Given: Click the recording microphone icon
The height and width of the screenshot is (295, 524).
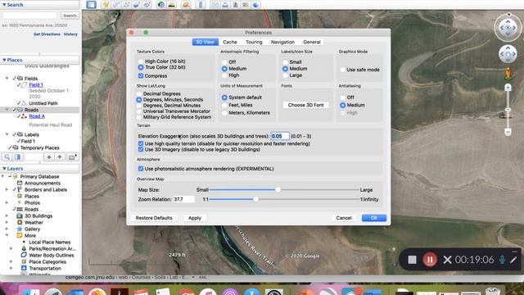Looking at the screenshot, I should 502,260.
